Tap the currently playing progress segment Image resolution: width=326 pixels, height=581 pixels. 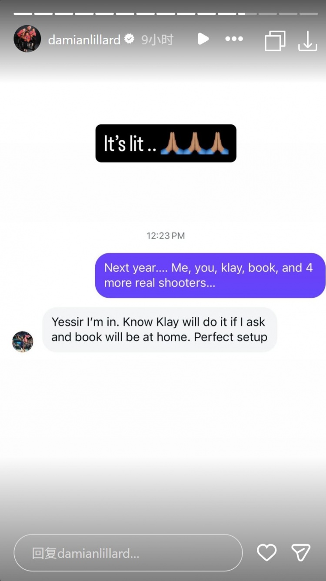point(247,13)
